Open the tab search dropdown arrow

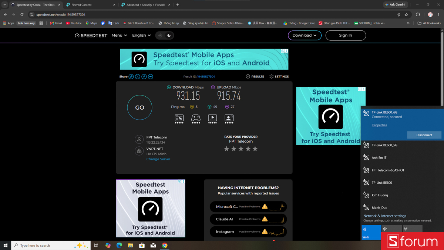tap(4, 5)
